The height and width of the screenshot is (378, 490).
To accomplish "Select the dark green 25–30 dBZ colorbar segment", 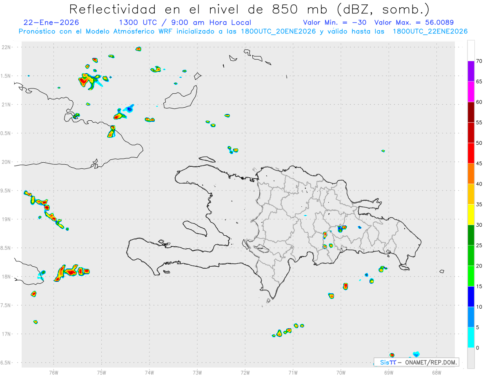I will click(471, 235).
